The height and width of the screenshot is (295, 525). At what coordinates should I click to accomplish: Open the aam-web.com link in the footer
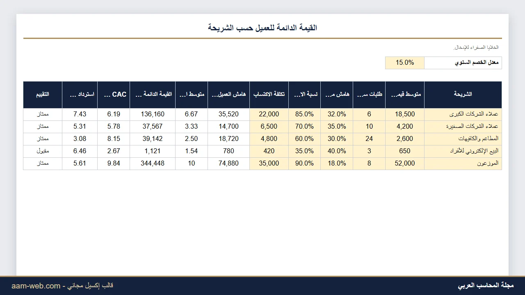click(x=36, y=286)
